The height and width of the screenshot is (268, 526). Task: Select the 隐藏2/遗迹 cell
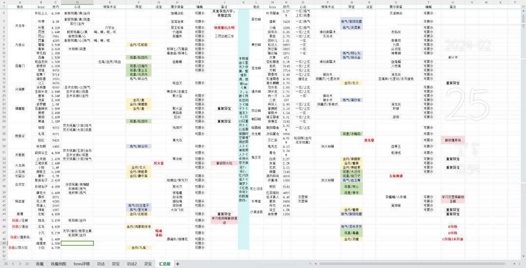(x=20, y=227)
